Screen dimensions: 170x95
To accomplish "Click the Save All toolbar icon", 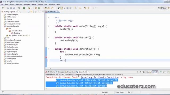I will 11,8.
